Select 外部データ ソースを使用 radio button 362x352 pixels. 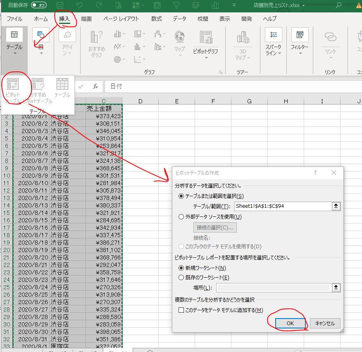point(181,216)
